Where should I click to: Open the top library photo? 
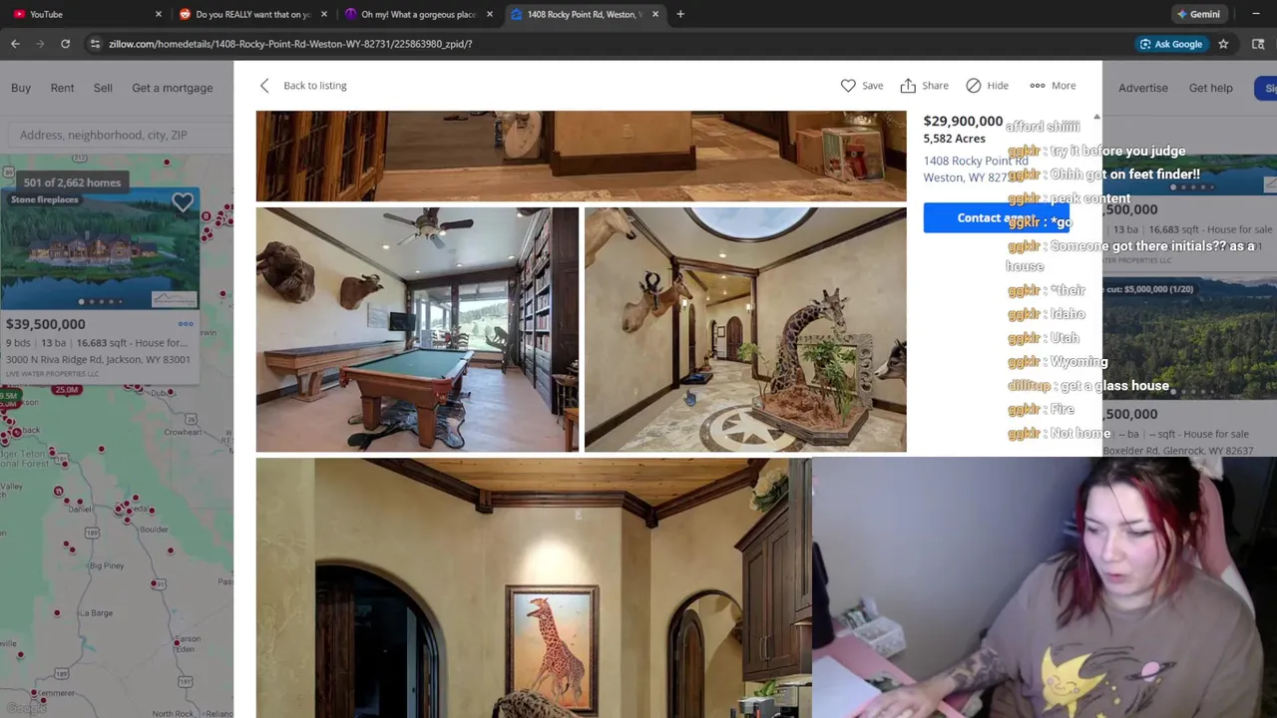[x=581, y=156]
